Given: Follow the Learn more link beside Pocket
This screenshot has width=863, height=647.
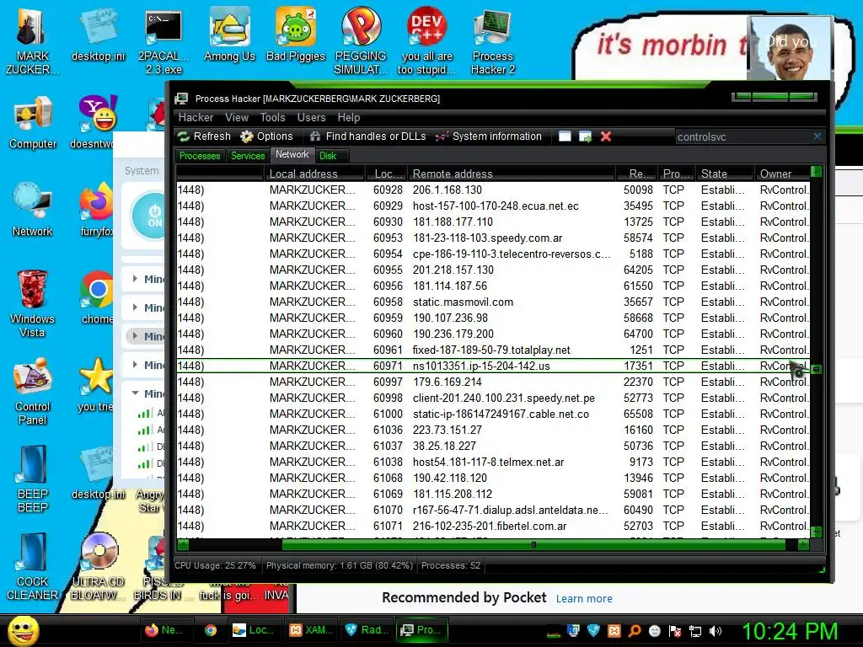Looking at the screenshot, I should point(584,599).
